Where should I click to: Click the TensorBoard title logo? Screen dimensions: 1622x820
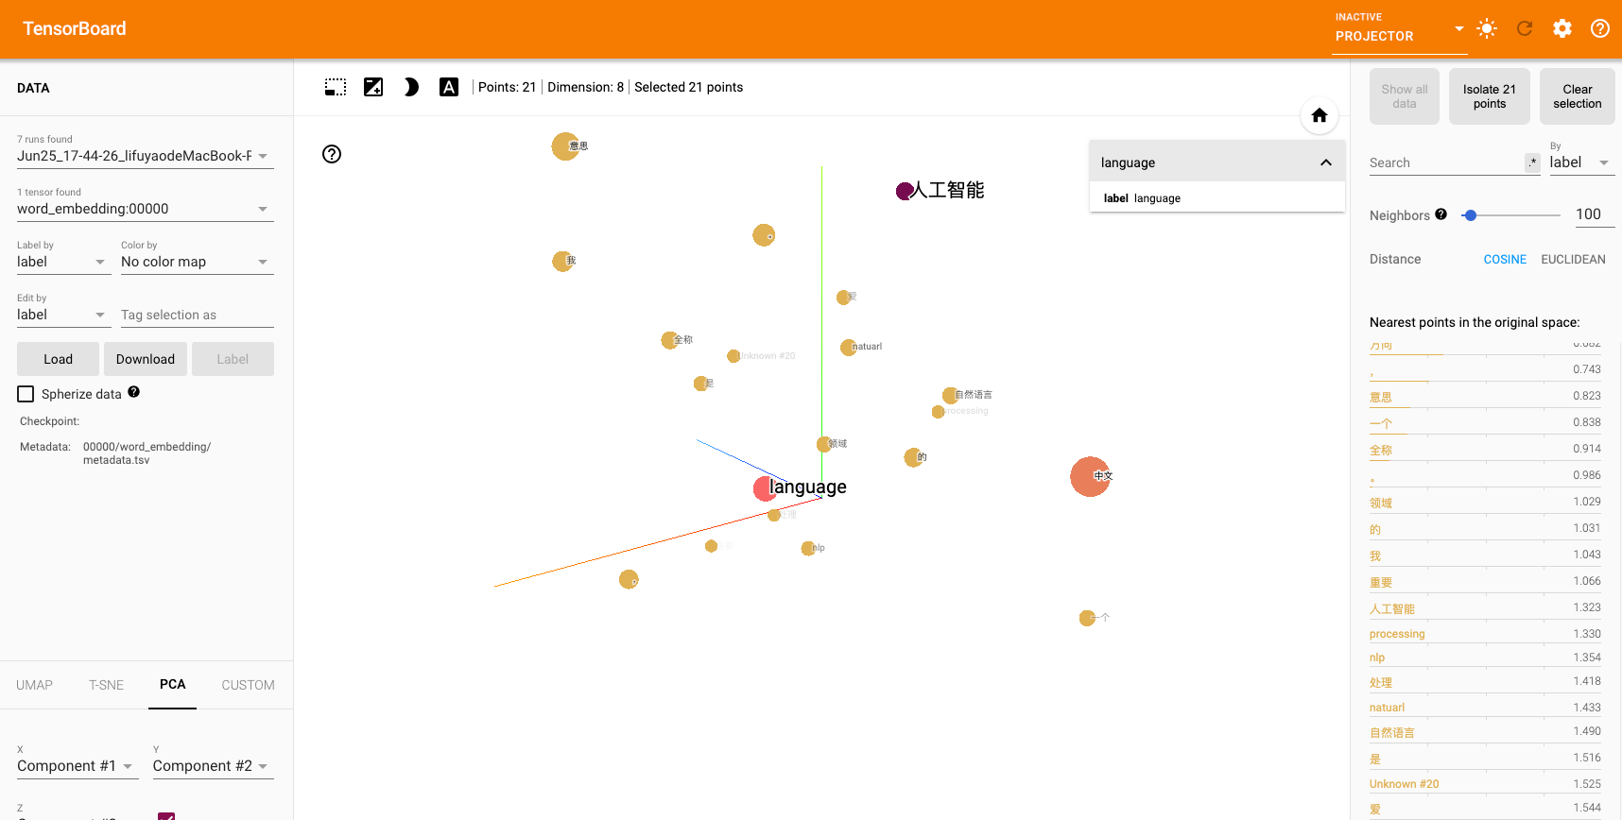tap(75, 28)
